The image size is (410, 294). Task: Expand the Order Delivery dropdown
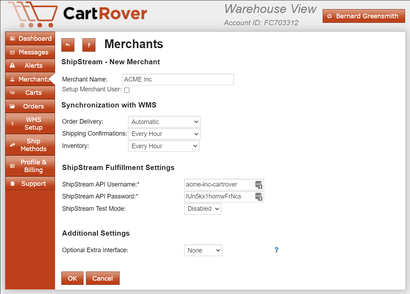pyautogui.click(x=164, y=122)
